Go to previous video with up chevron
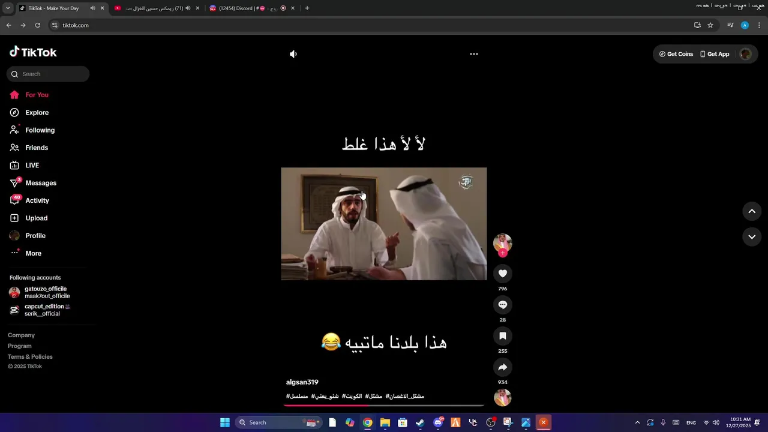 click(x=752, y=211)
